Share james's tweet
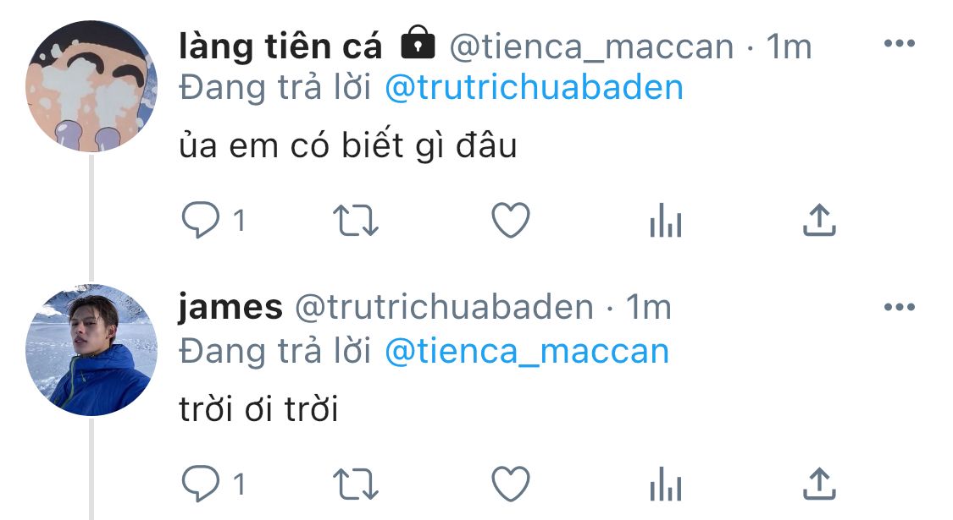 818,484
